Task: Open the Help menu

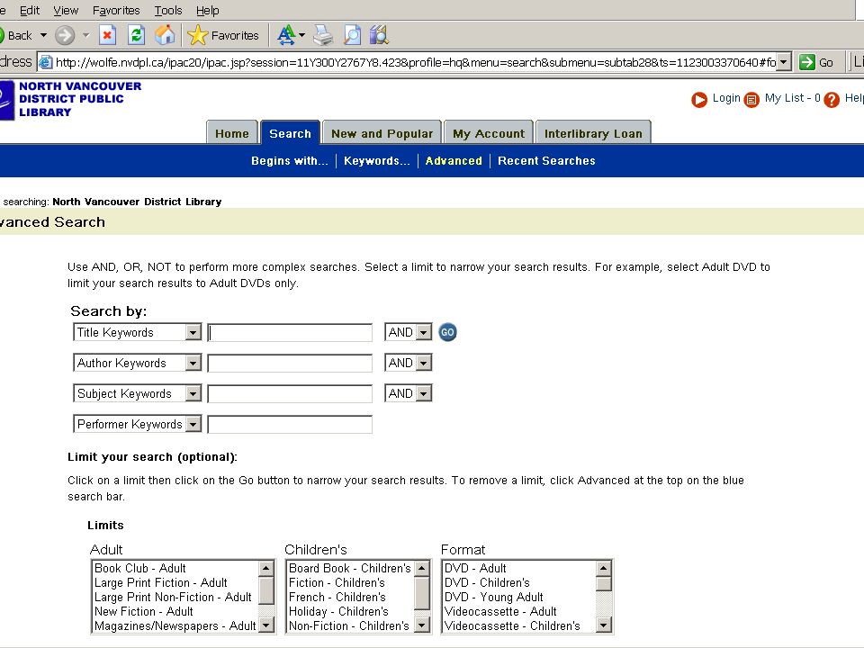Action: (207, 11)
